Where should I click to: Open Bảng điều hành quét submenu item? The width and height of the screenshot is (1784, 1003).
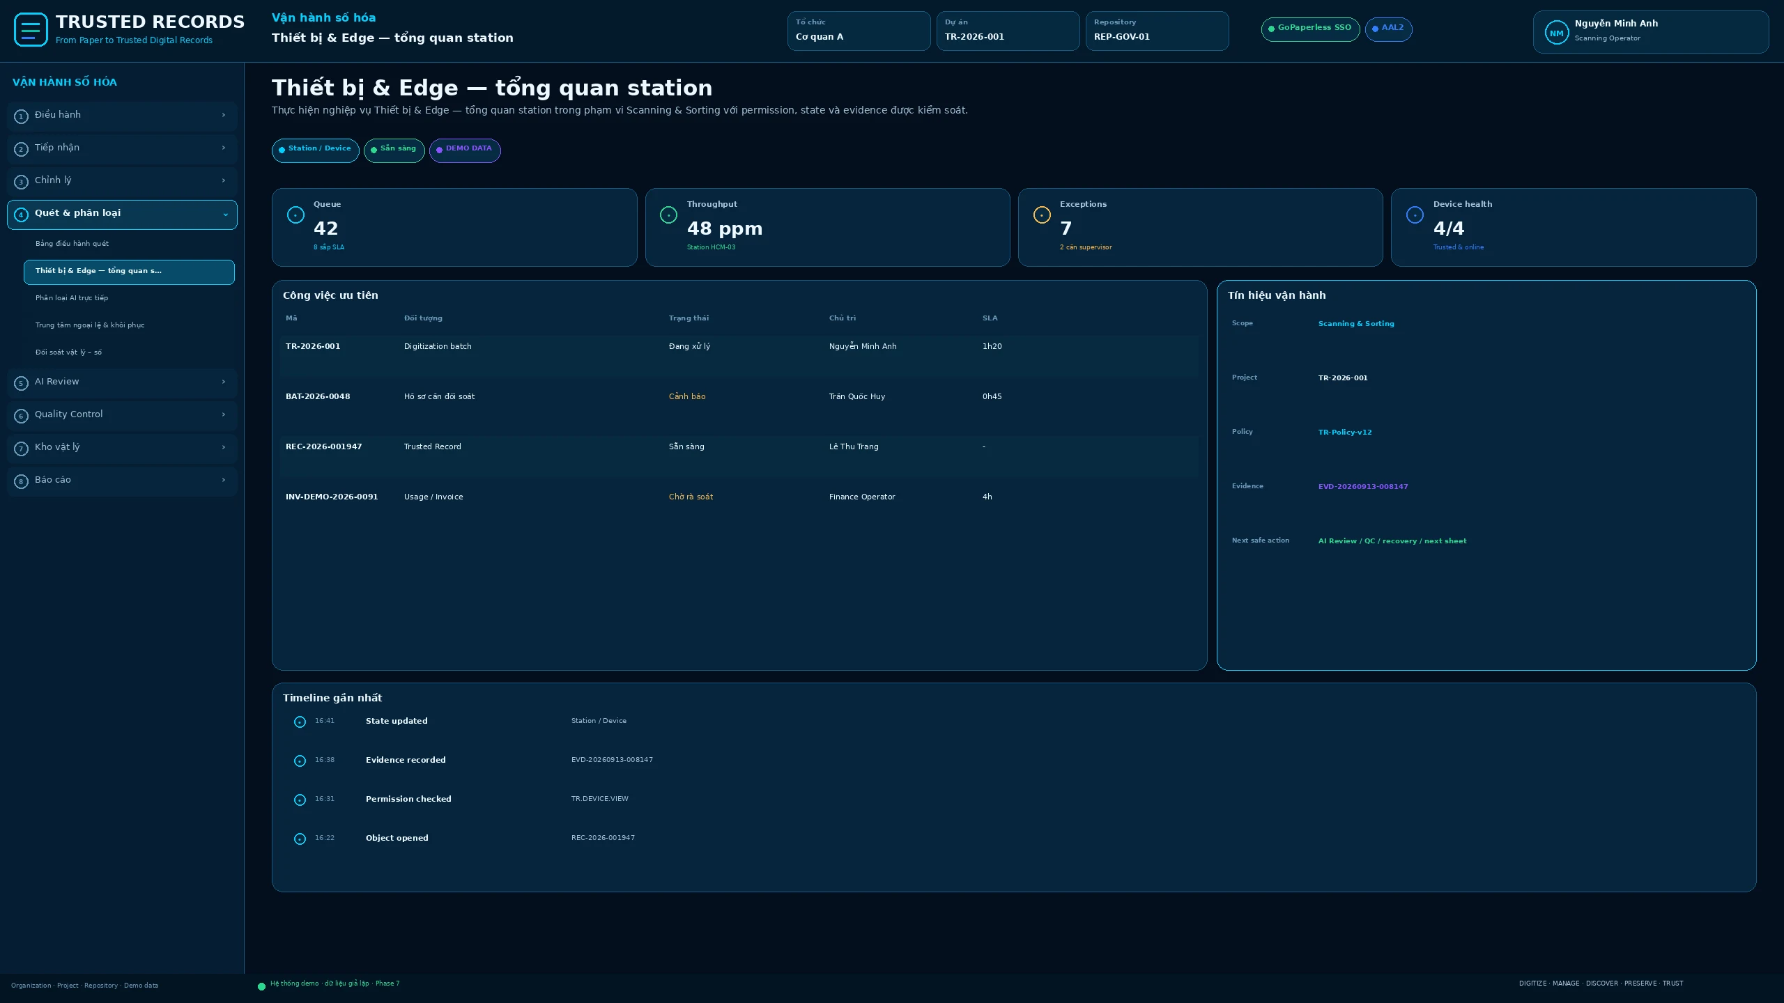(x=129, y=244)
